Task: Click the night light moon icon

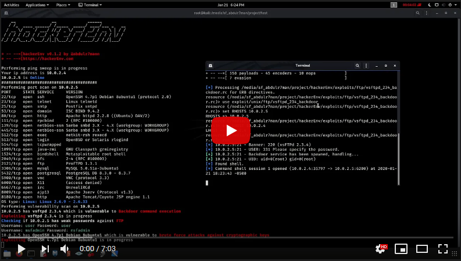Action: click(429, 5)
